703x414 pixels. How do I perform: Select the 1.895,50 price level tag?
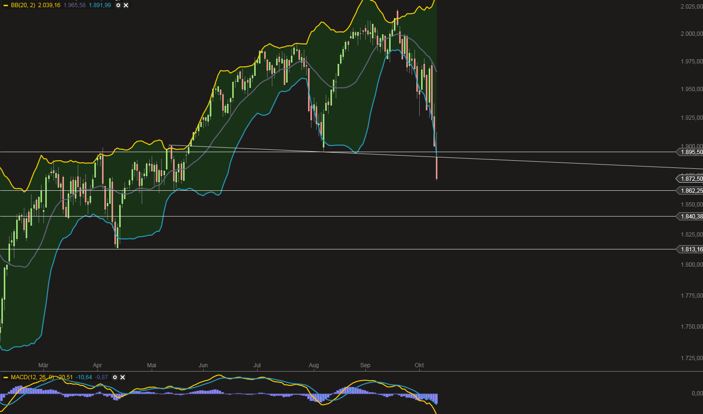(x=690, y=152)
